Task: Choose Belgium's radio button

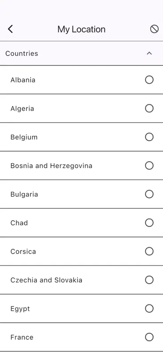Action: coord(149,137)
